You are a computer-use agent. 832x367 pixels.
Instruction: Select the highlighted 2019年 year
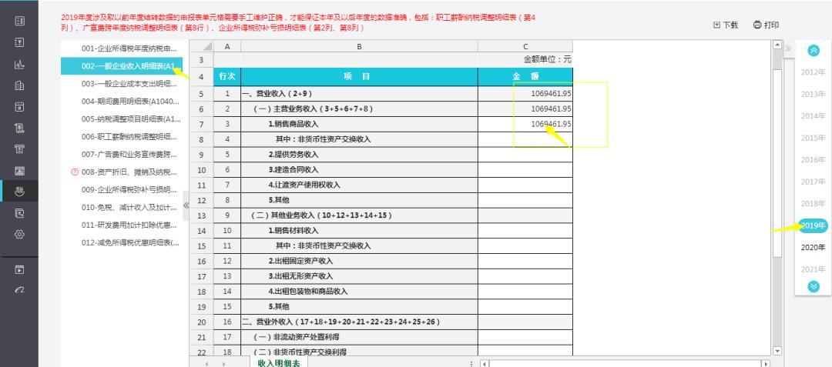click(x=813, y=225)
